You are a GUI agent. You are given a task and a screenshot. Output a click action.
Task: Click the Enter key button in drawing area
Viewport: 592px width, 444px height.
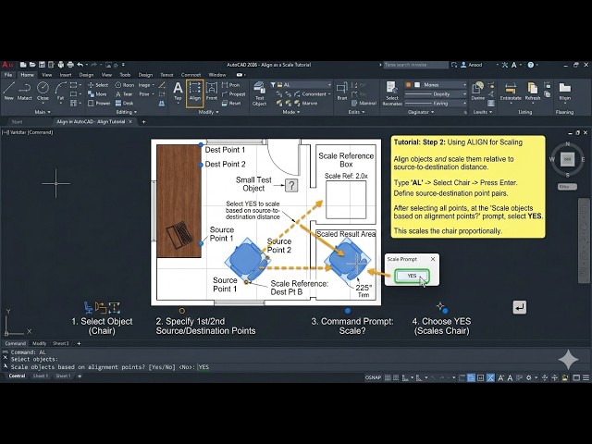[520, 307]
